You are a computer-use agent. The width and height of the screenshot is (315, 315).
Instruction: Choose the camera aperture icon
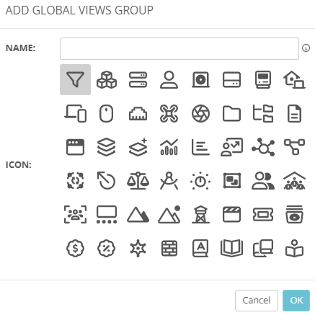pos(200,113)
